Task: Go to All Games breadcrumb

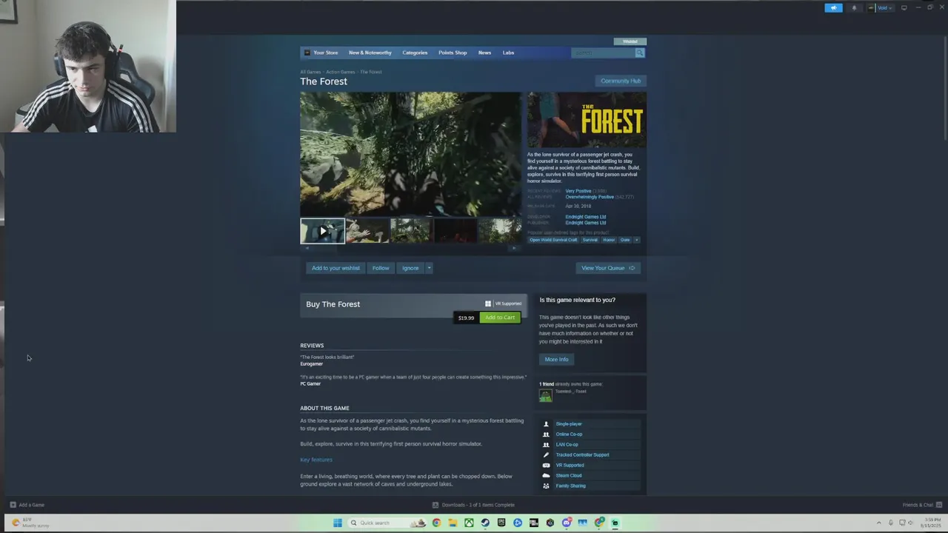Action: click(310, 72)
